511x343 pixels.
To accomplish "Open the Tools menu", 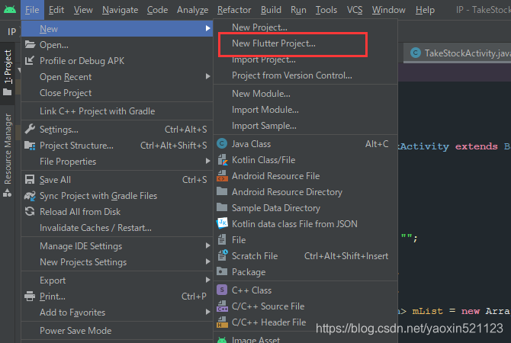I will (x=326, y=10).
